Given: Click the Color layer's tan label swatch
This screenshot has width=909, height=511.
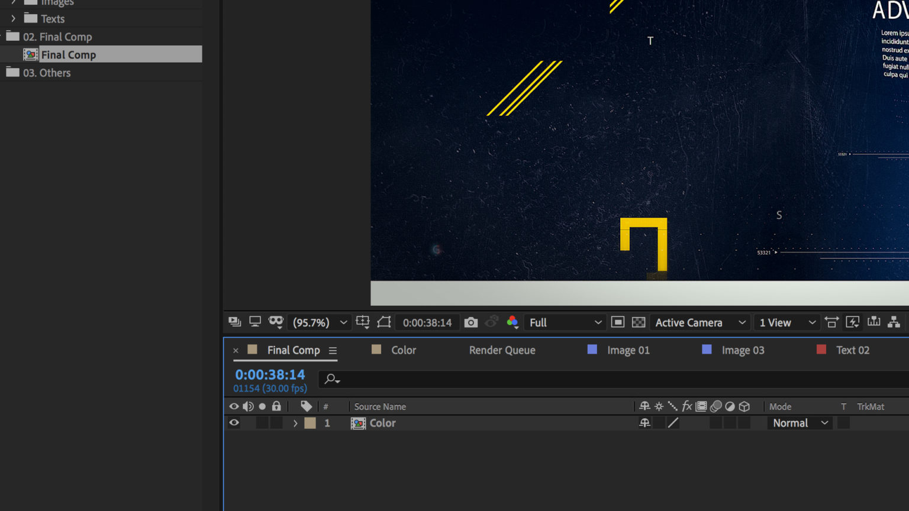Looking at the screenshot, I should [310, 423].
